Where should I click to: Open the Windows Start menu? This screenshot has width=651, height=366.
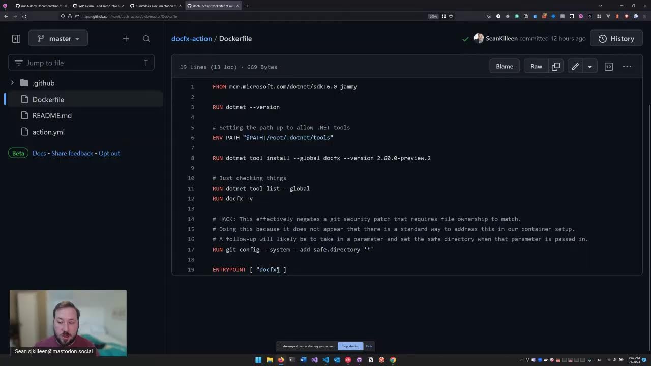coord(258,360)
